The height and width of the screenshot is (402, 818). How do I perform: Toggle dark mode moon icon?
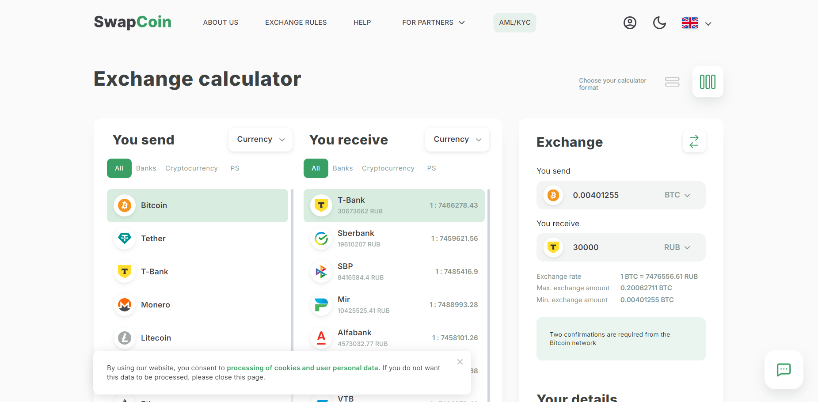click(659, 23)
